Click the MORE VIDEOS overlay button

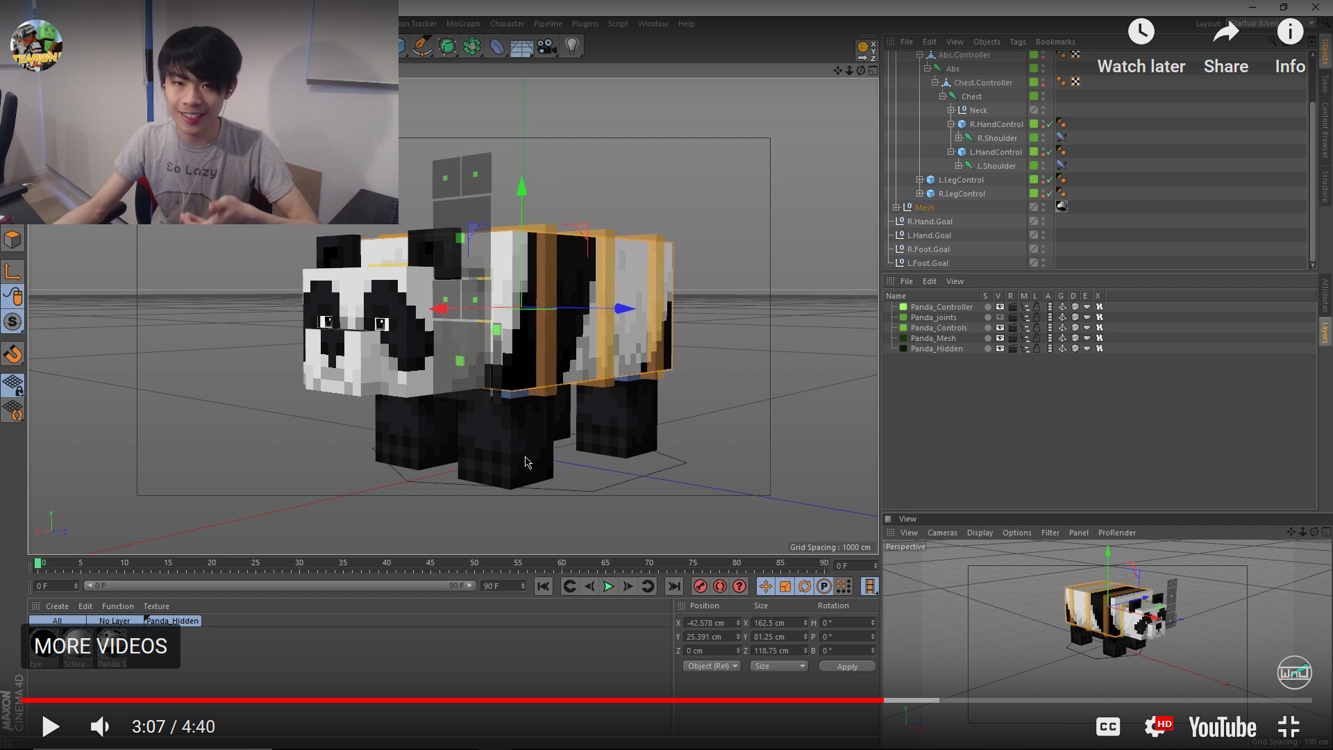coord(101,647)
